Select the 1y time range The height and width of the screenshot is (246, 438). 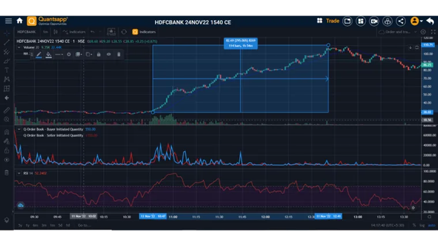click(28, 225)
